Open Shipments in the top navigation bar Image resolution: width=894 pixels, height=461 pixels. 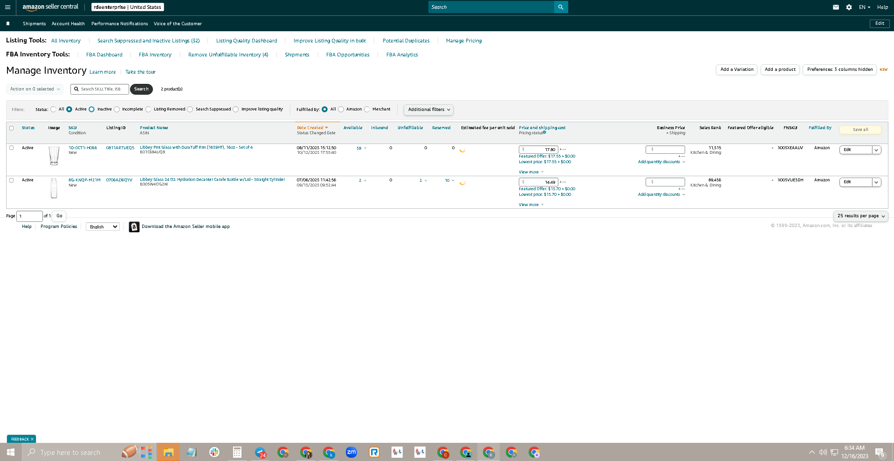pos(34,23)
